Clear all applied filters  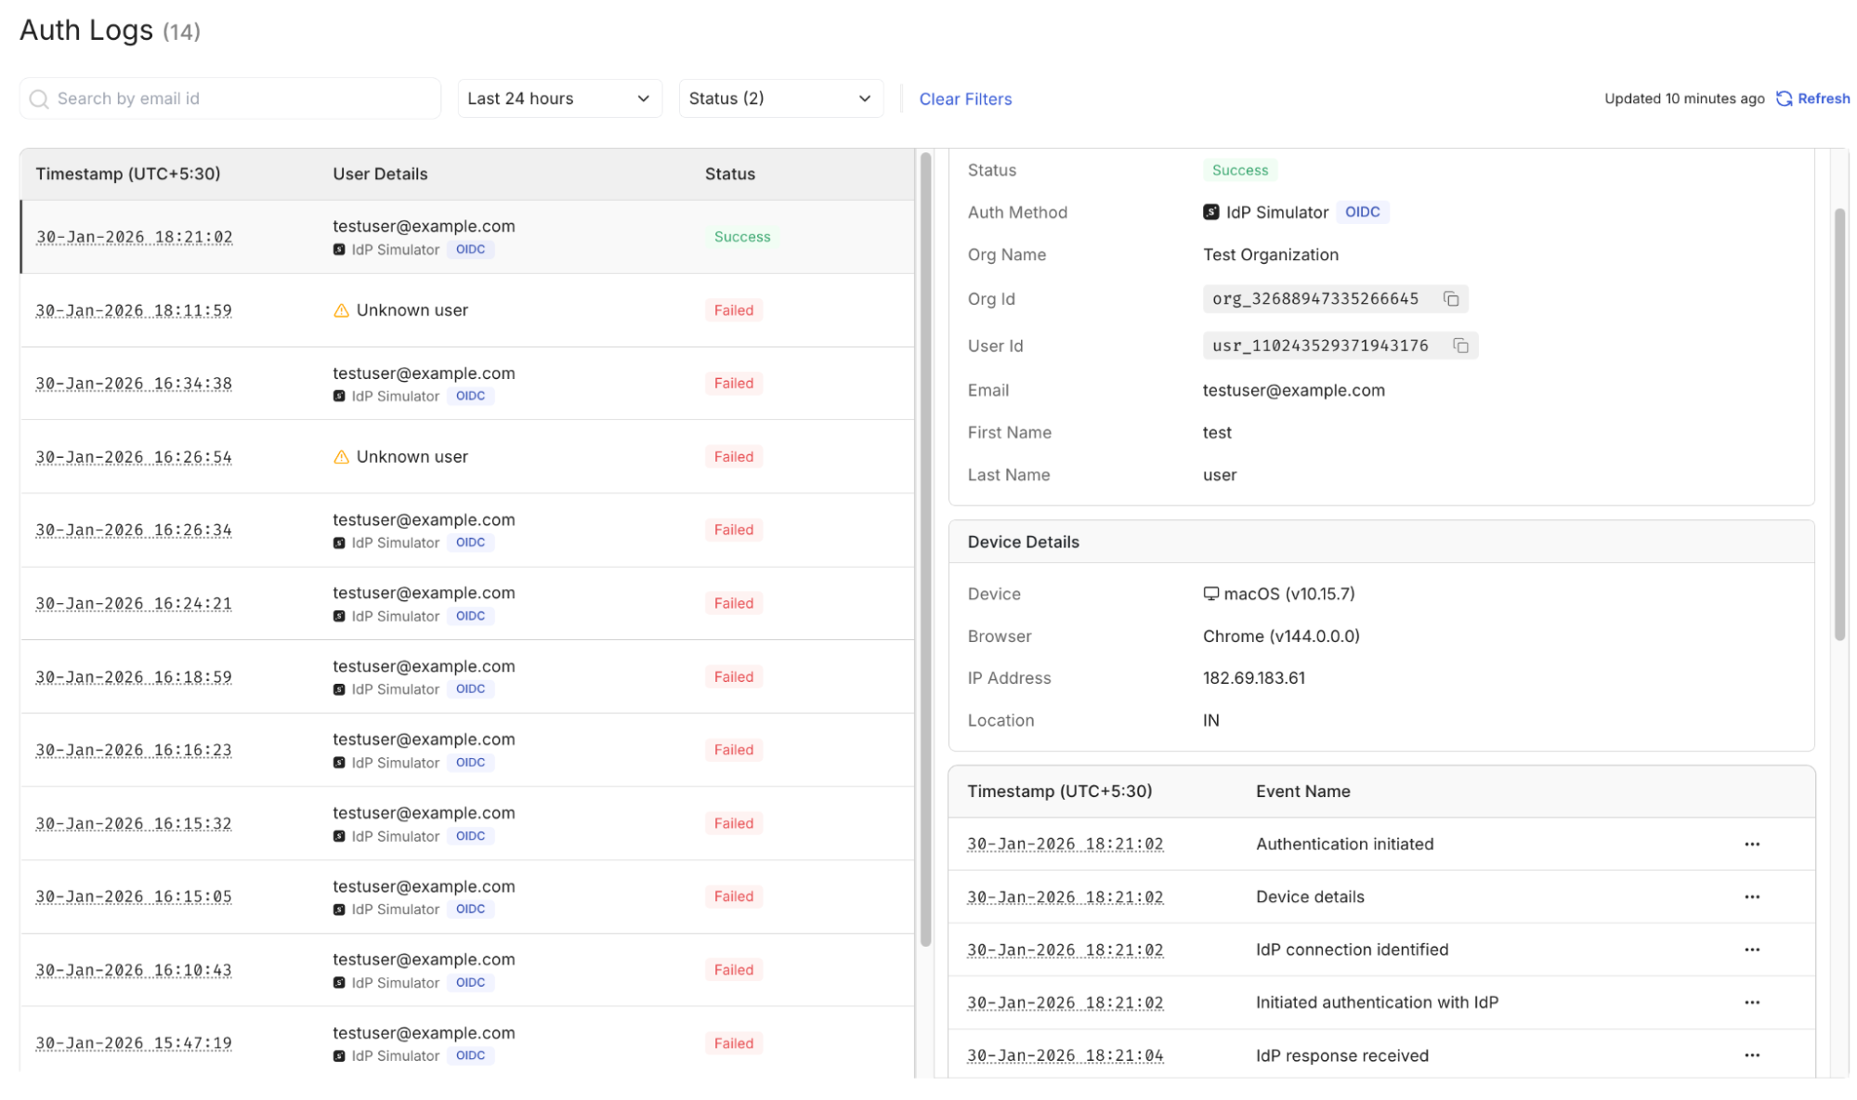965,98
